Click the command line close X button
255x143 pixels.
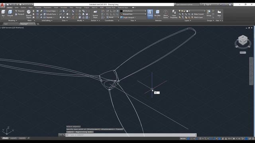[x=61, y=135]
